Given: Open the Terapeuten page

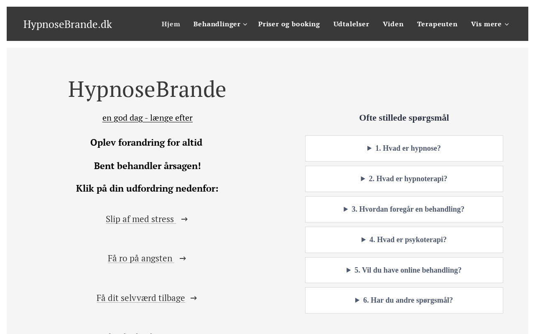Looking at the screenshot, I should coord(437,24).
